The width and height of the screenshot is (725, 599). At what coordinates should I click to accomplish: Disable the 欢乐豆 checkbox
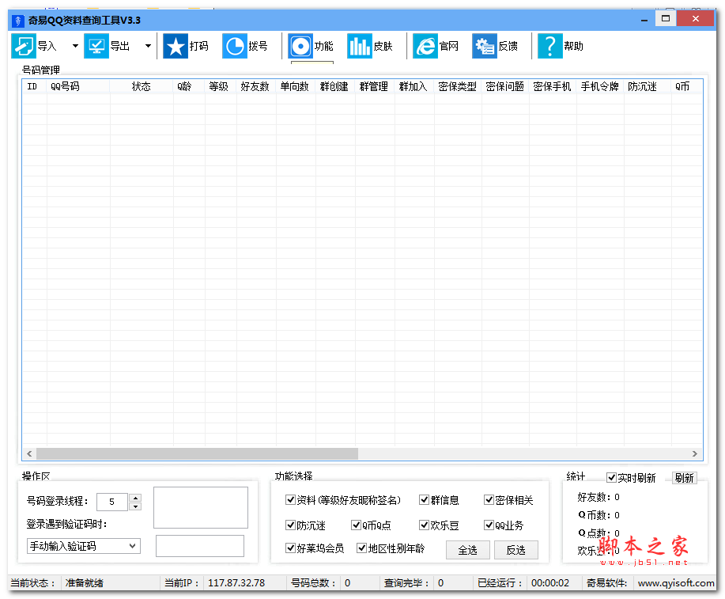point(424,525)
